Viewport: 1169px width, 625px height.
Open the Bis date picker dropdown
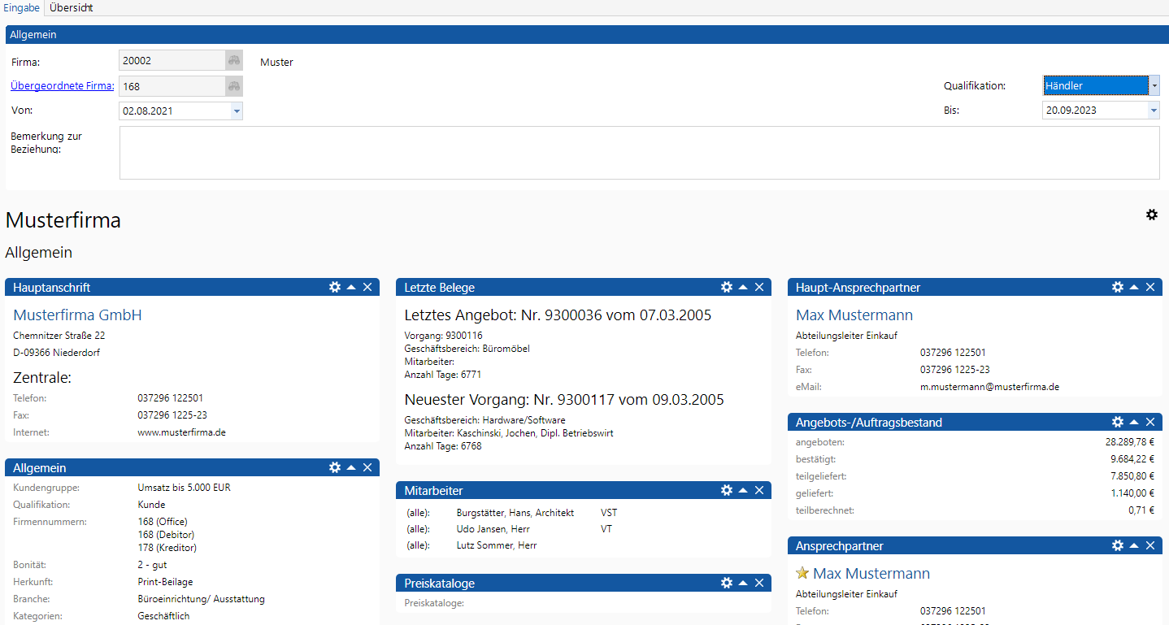coord(1154,111)
